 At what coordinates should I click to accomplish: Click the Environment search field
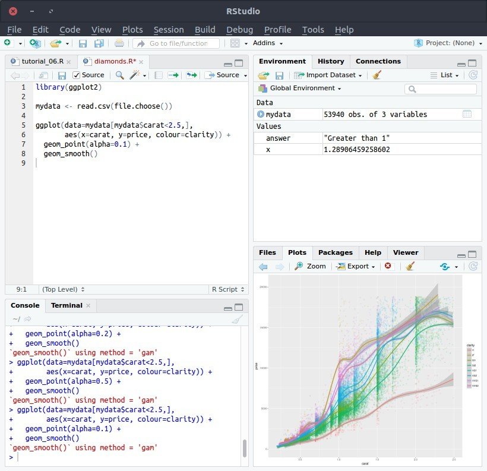click(441, 89)
